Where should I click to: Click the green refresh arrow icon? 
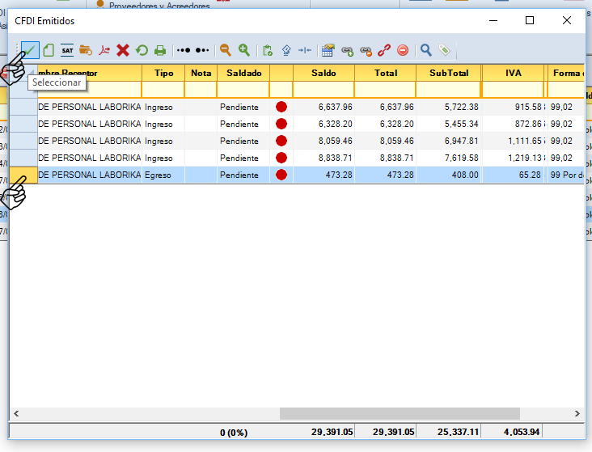tap(142, 50)
